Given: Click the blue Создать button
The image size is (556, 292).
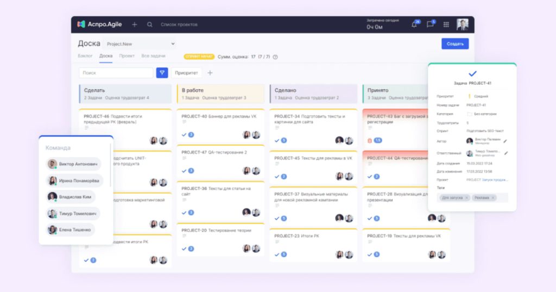Looking at the screenshot, I should 454,44.
